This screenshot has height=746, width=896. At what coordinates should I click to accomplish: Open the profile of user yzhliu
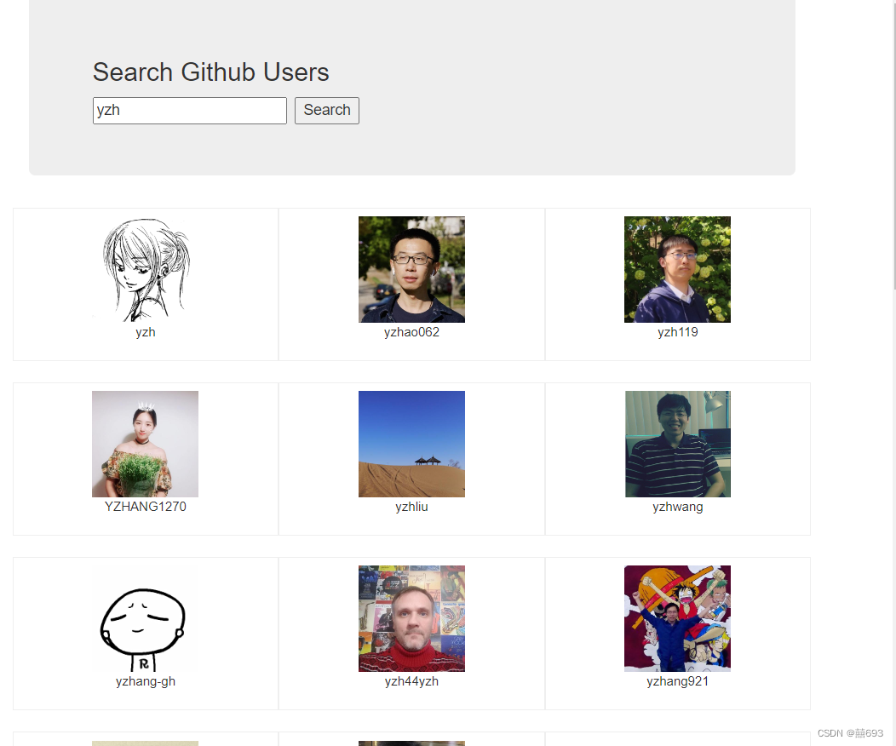pos(411,506)
